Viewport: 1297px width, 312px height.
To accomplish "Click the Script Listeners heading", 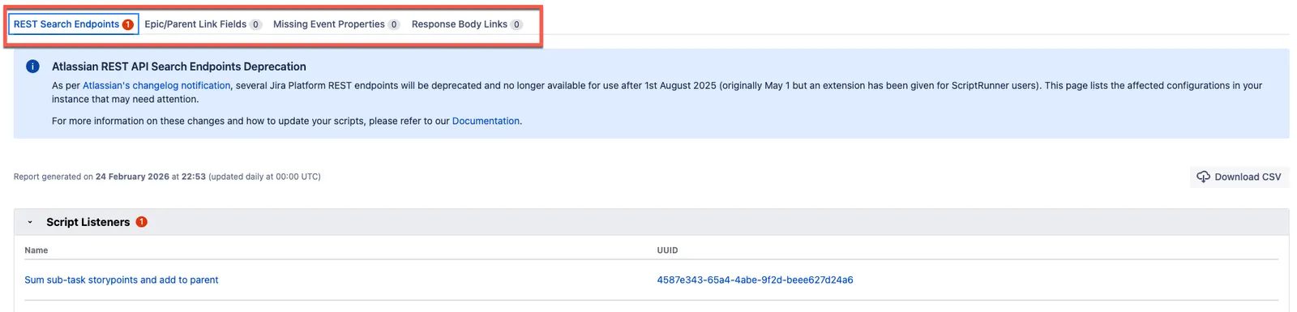I will point(88,222).
